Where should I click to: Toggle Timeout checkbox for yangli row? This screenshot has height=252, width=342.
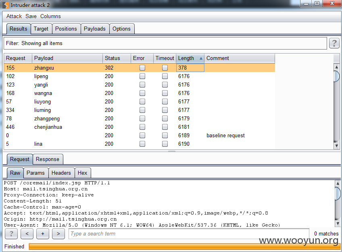[165, 85]
